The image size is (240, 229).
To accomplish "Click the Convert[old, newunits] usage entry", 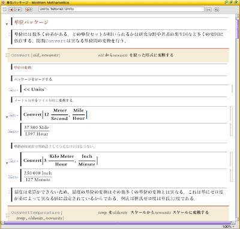I will [x=35, y=55].
